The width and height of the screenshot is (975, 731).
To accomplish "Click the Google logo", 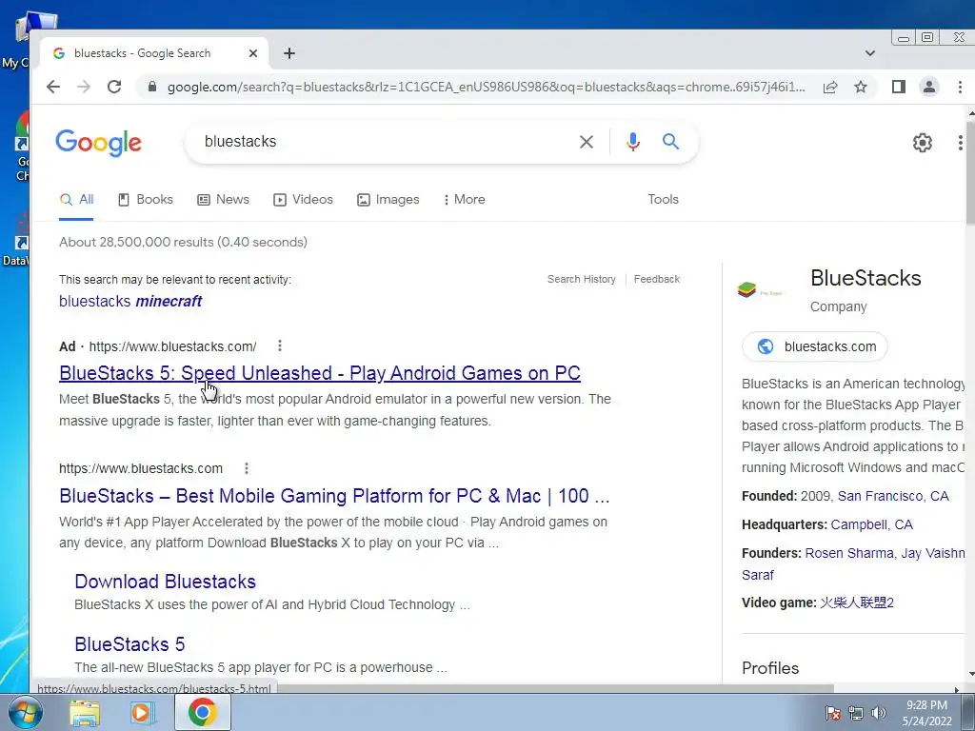I will pyautogui.click(x=98, y=143).
